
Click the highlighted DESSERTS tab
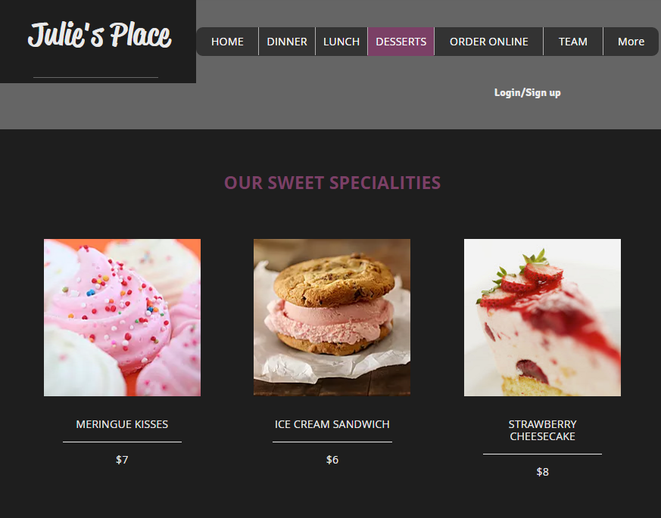coord(401,42)
